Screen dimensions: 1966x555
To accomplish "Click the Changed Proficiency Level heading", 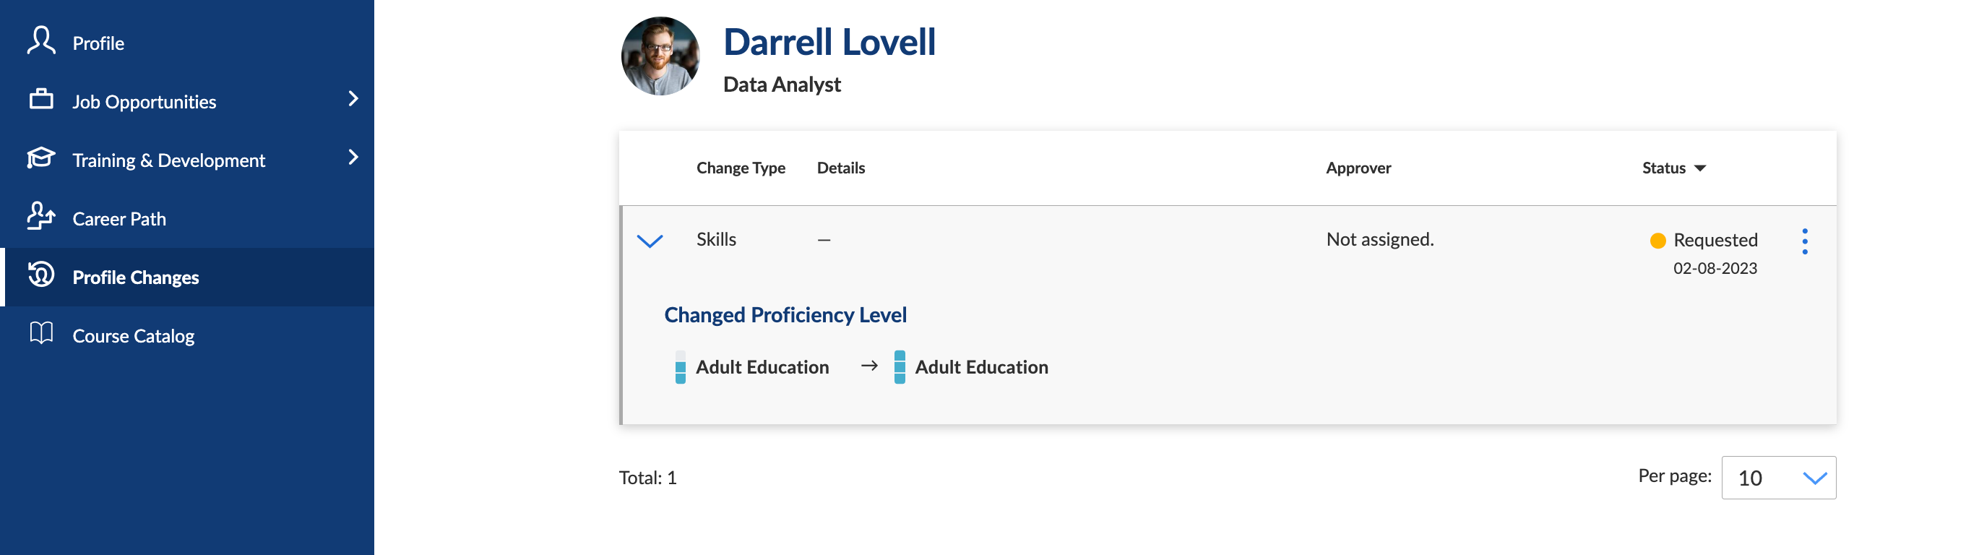I will pos(785,315).
